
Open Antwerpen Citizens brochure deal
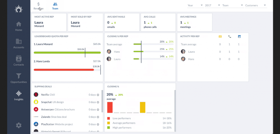[66, 109]
